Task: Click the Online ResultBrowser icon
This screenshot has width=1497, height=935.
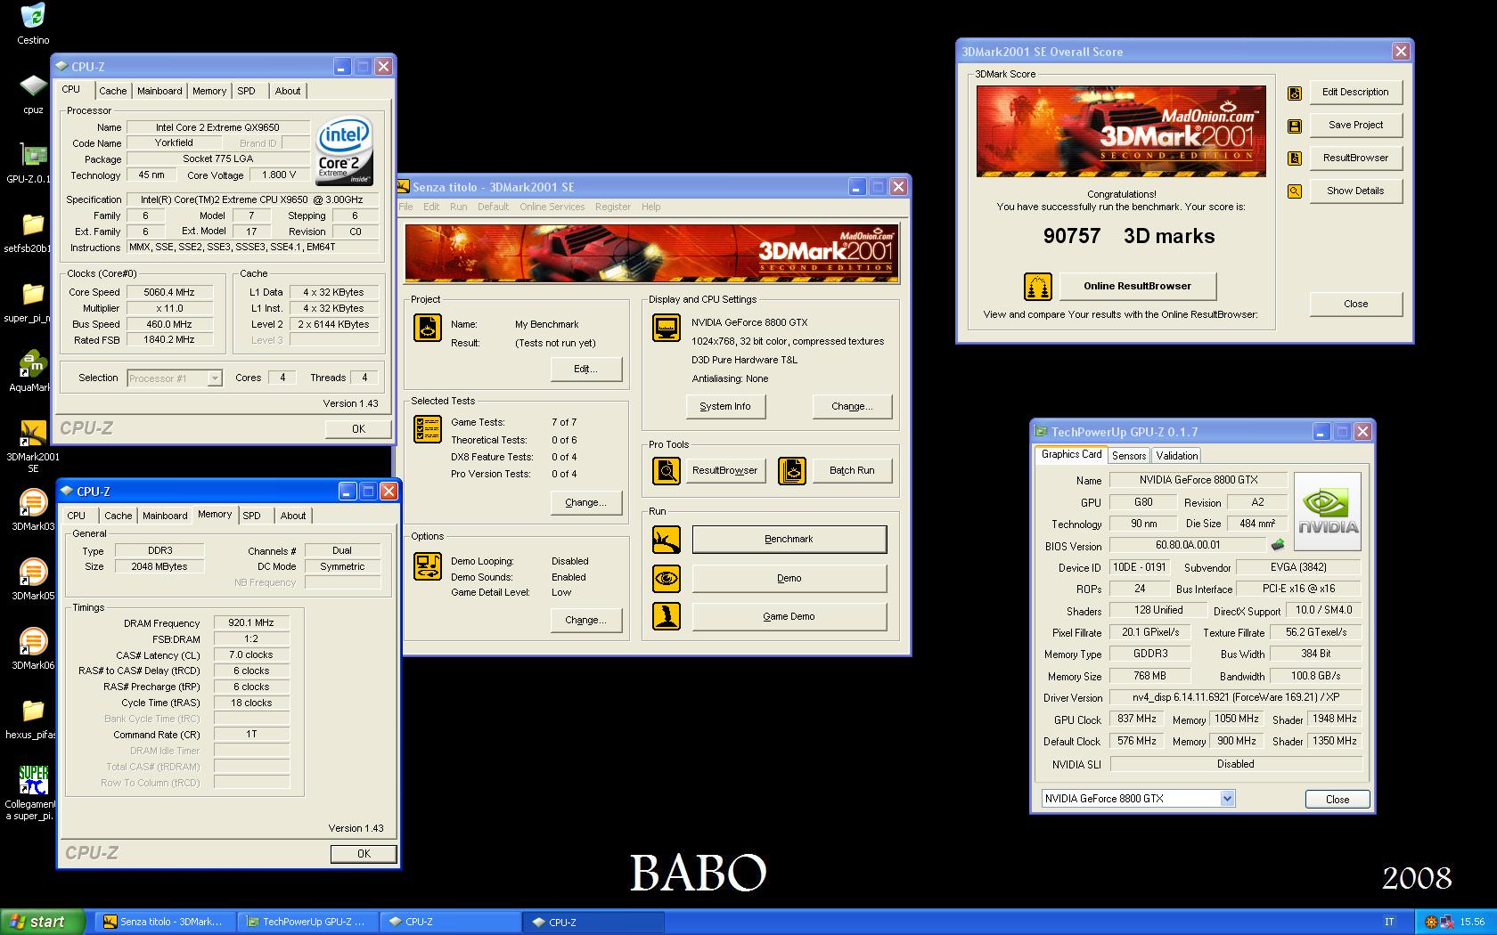Action: tap(1038, 287)
